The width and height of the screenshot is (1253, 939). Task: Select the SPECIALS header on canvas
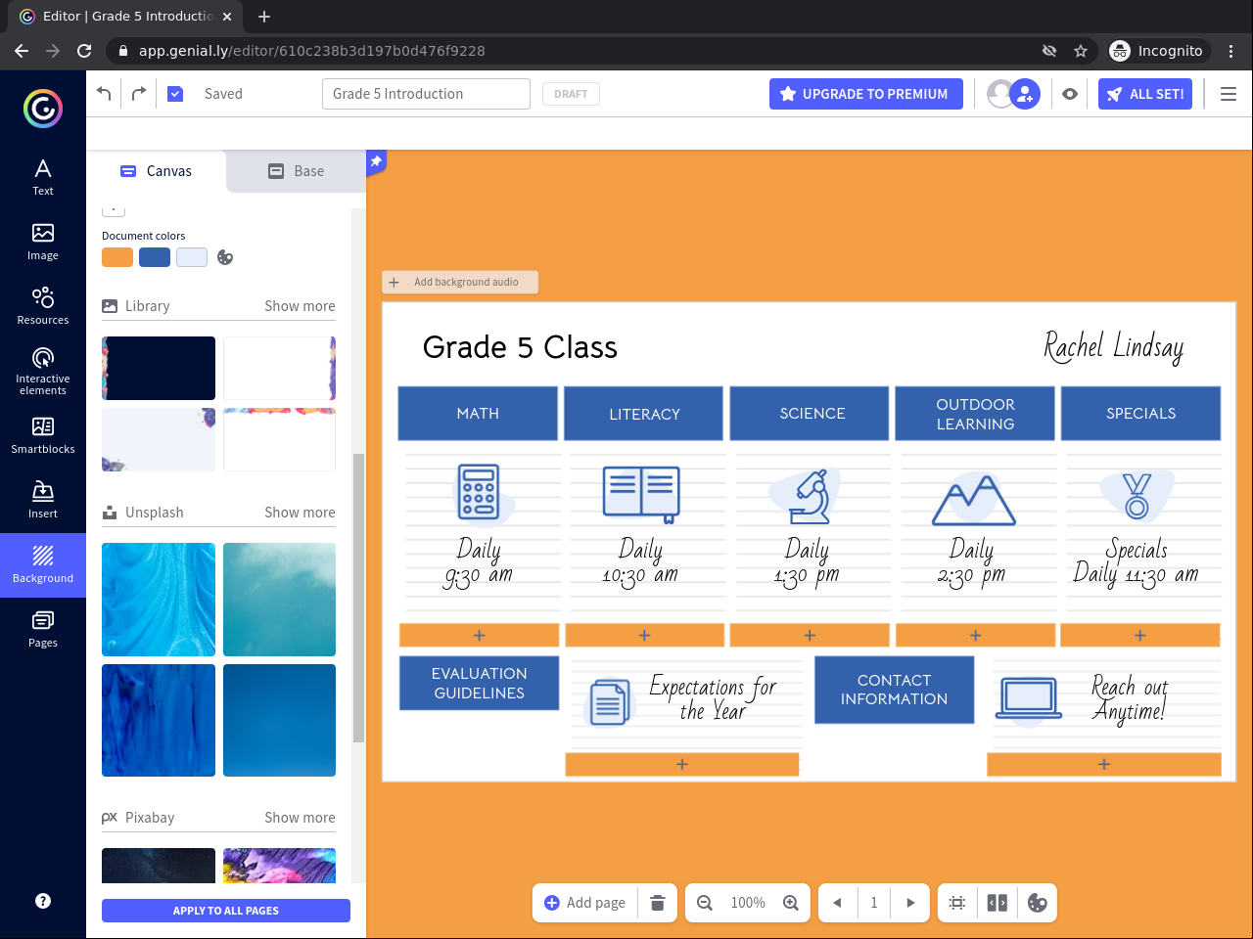click(1140, 414)
